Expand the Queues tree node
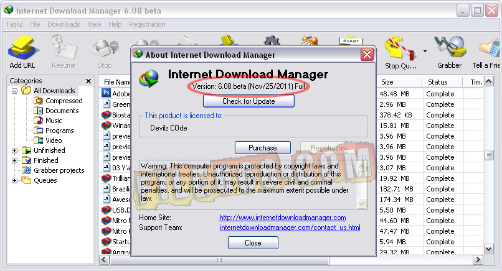 click(x=14, y=180)
